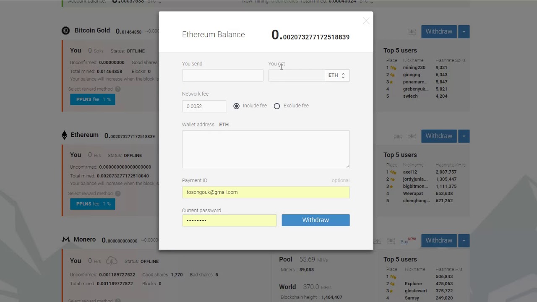This screenshot has height=302, width=537.
Task: Click the download icon in Monero row
Action: coord(391,241)
